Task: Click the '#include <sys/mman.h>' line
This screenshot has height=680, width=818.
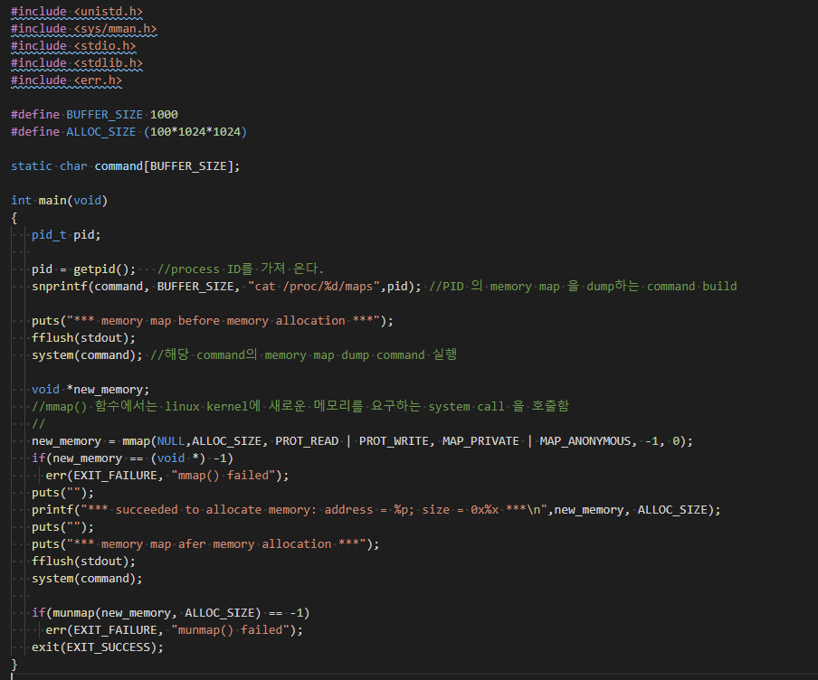Action: pos(84,29)
